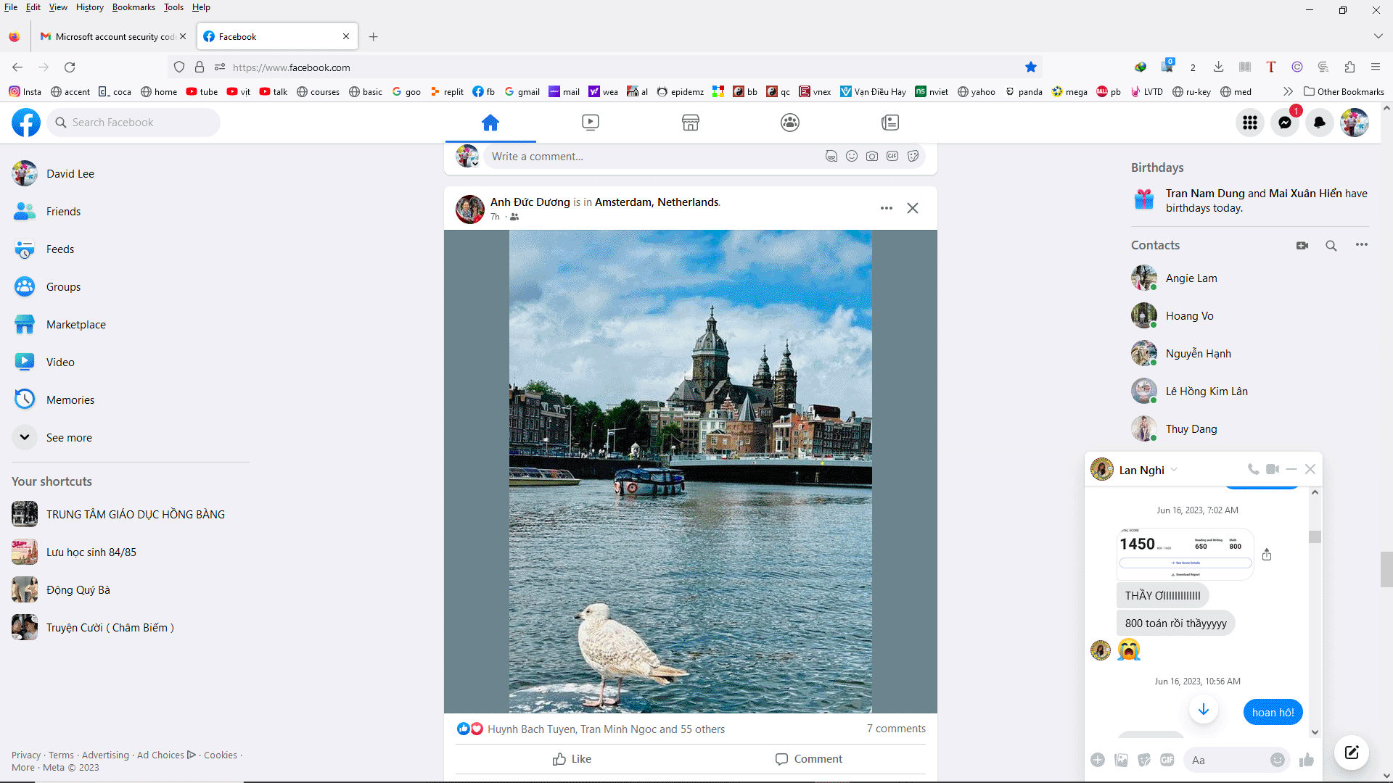1393x783 pixels.
Task: Start a new room from Contacts video icon
Action: pos(1302,245)
